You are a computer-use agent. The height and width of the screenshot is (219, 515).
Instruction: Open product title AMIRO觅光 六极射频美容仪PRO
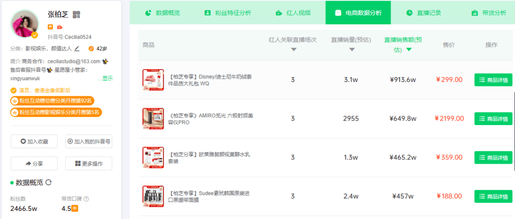pos(211,119)
